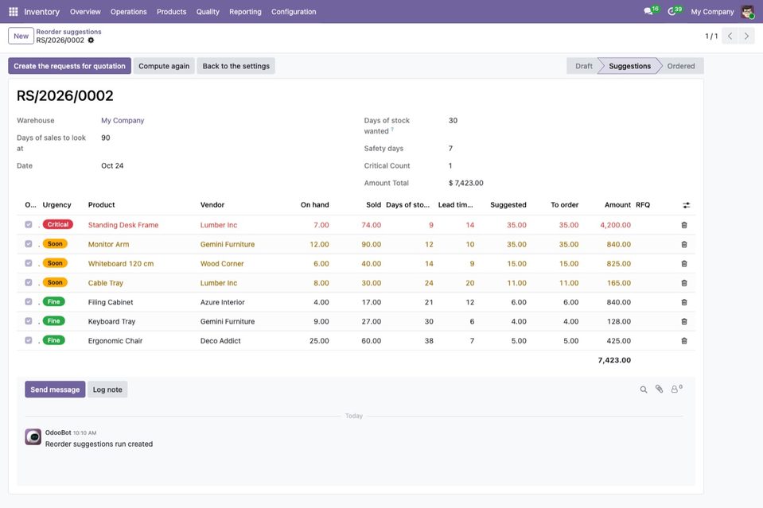
Task: Open the Configuration menu
Action: coord(294,12)
